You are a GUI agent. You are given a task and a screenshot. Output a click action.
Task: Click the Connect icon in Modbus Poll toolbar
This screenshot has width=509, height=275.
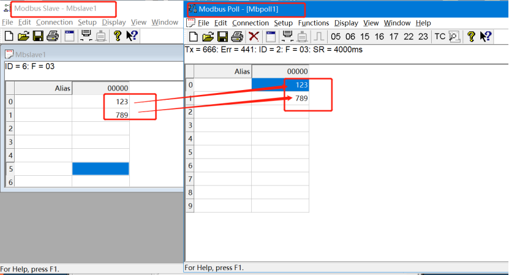pos(286,37)
